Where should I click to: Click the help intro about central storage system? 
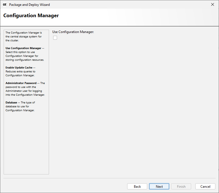coord(23,36)
